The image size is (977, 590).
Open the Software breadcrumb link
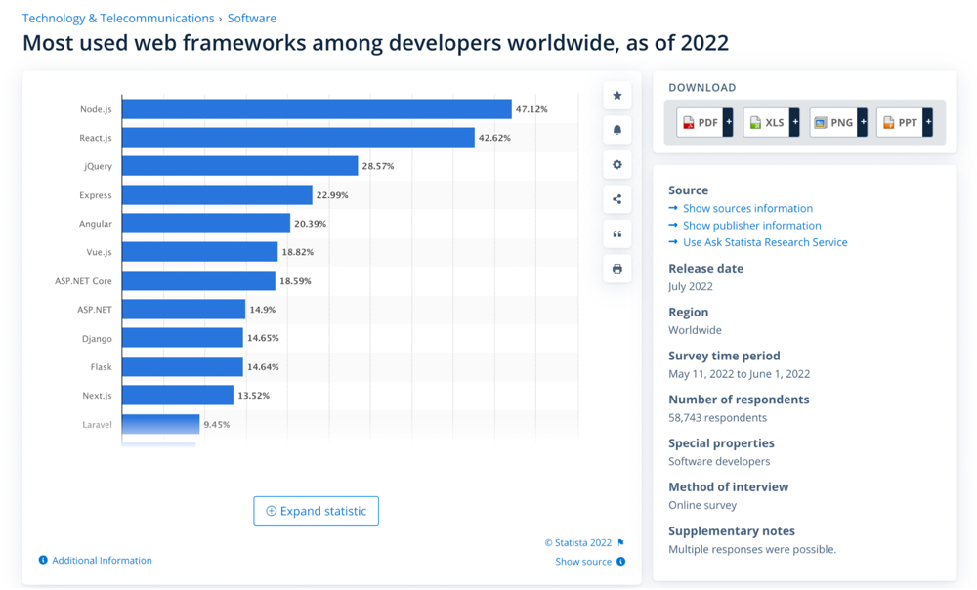pos(252,18)
